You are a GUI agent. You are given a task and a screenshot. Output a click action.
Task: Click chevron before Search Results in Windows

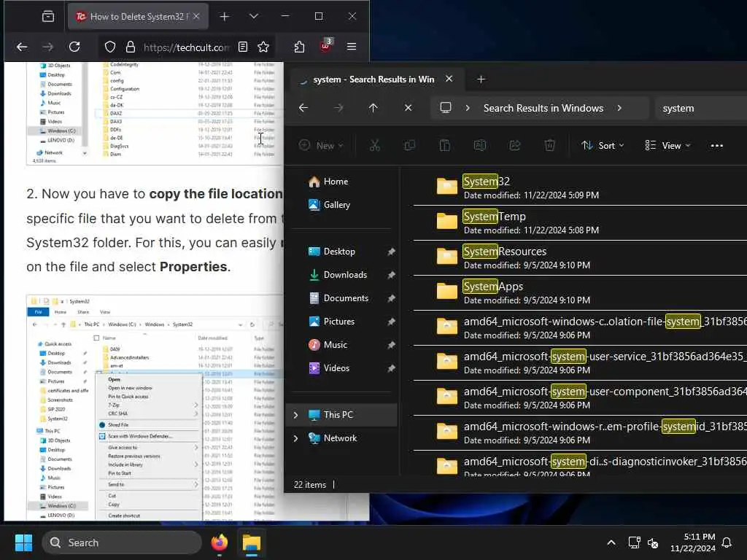(468, 108)
